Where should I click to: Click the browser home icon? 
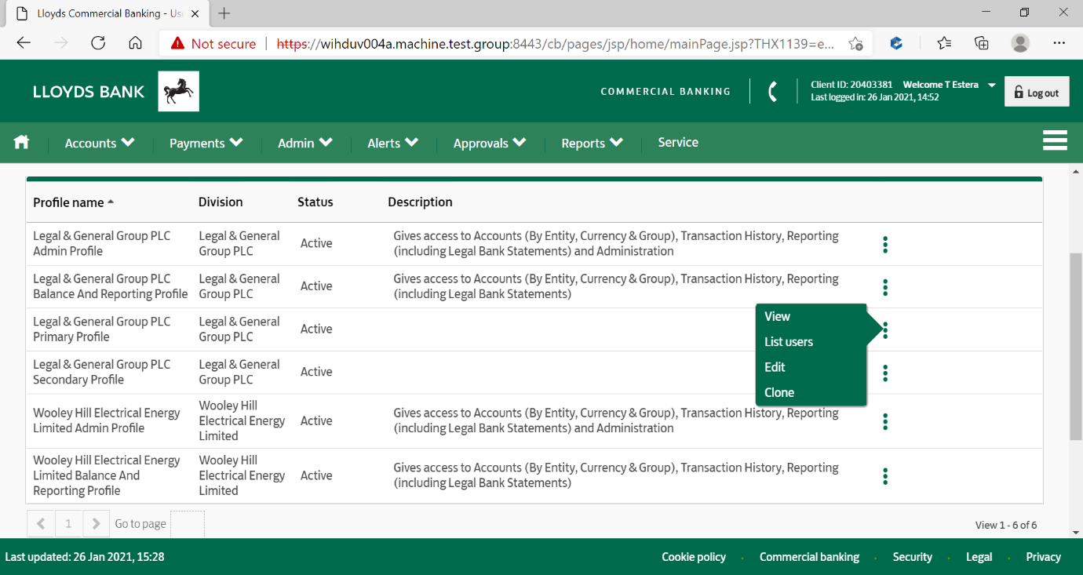click(x=136, y=43)
